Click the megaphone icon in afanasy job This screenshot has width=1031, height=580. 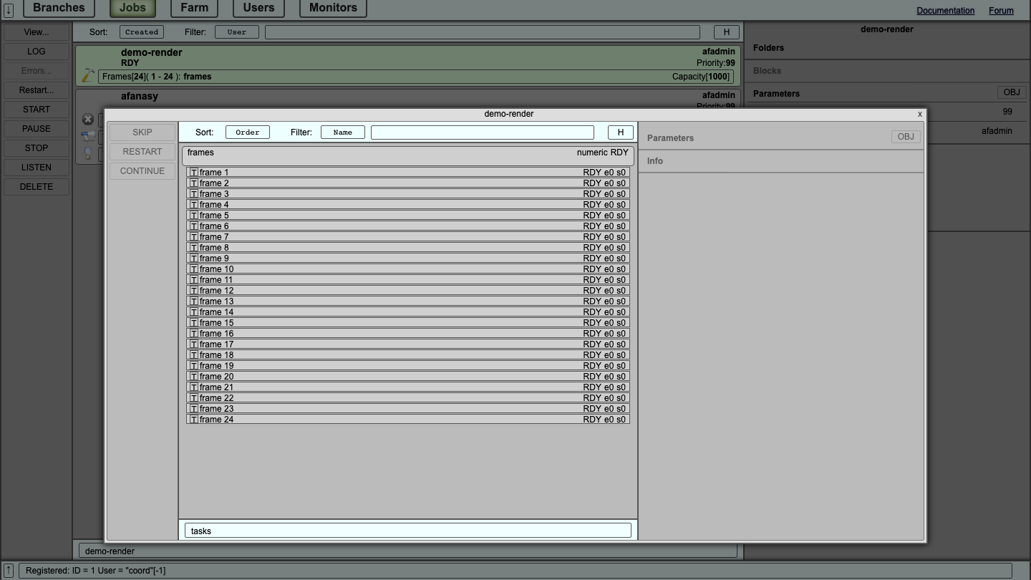point(88,136)
